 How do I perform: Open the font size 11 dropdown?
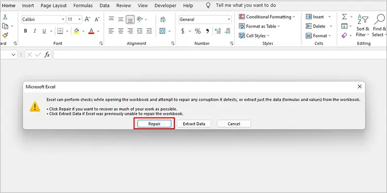[x=79, y=19]
